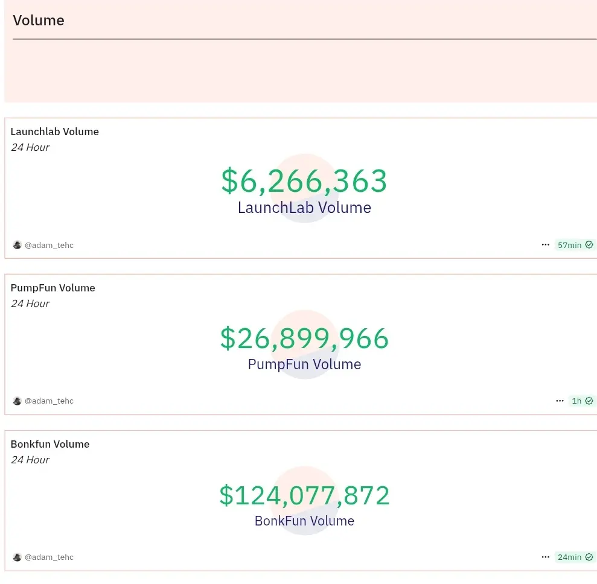Open the PumpFun Volume query title
The width and height of the screenshot is (597, 584).
pyautogui.click(x=53, y=288)
